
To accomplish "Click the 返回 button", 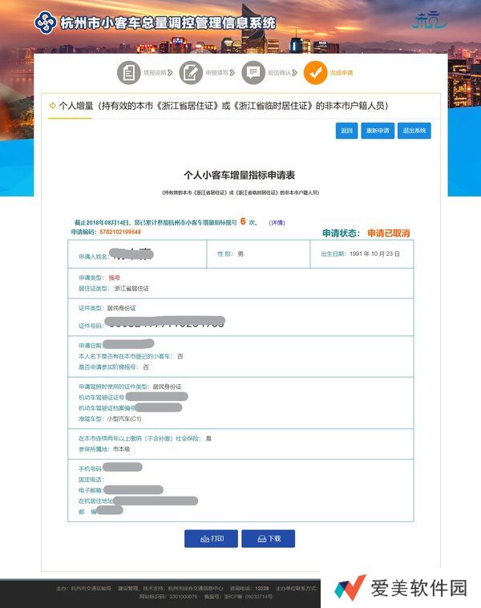I will pos(346,131).
